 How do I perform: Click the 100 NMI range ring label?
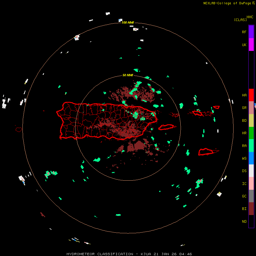pyautogui.click(x=128, y=22)
